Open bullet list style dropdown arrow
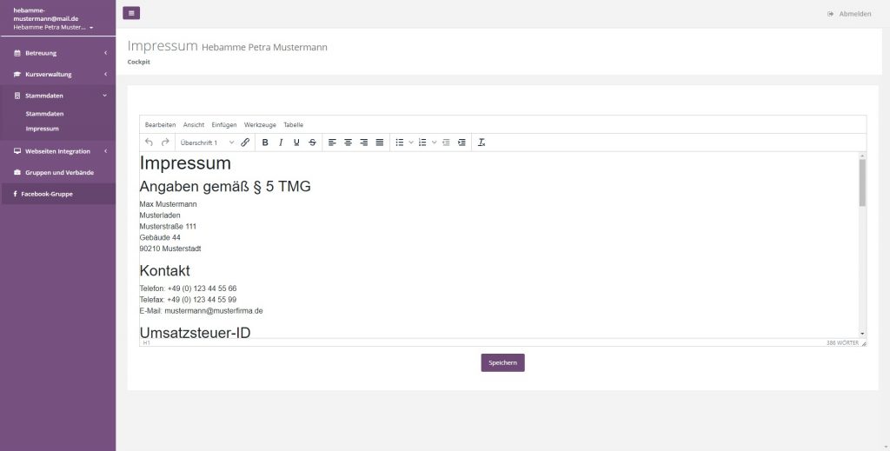Image resolution: width=890 pixels, height=451 pixels. tap(411, 143)
